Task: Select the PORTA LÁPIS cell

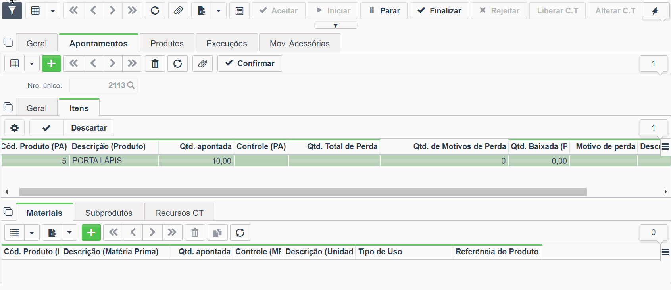Action: coord(114,161)
